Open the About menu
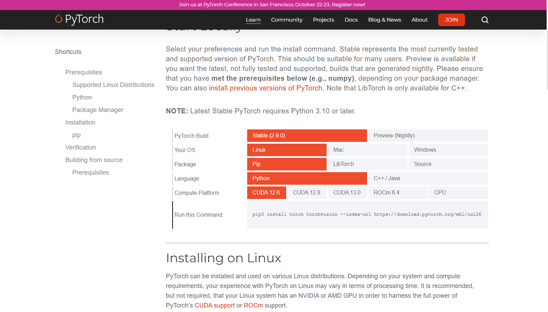The height and width of the screenshot is (312, 548). click(419, 20)
